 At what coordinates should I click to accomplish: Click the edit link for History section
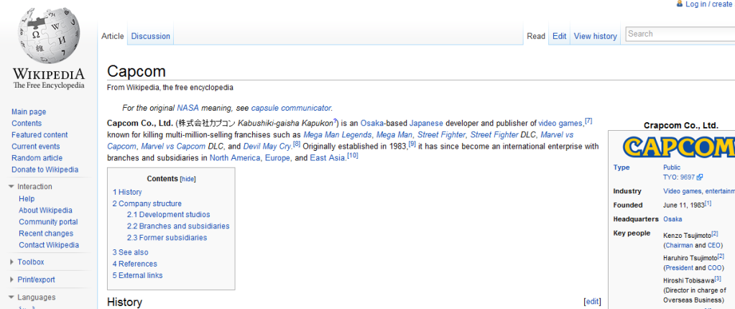[x=592, y=302]
